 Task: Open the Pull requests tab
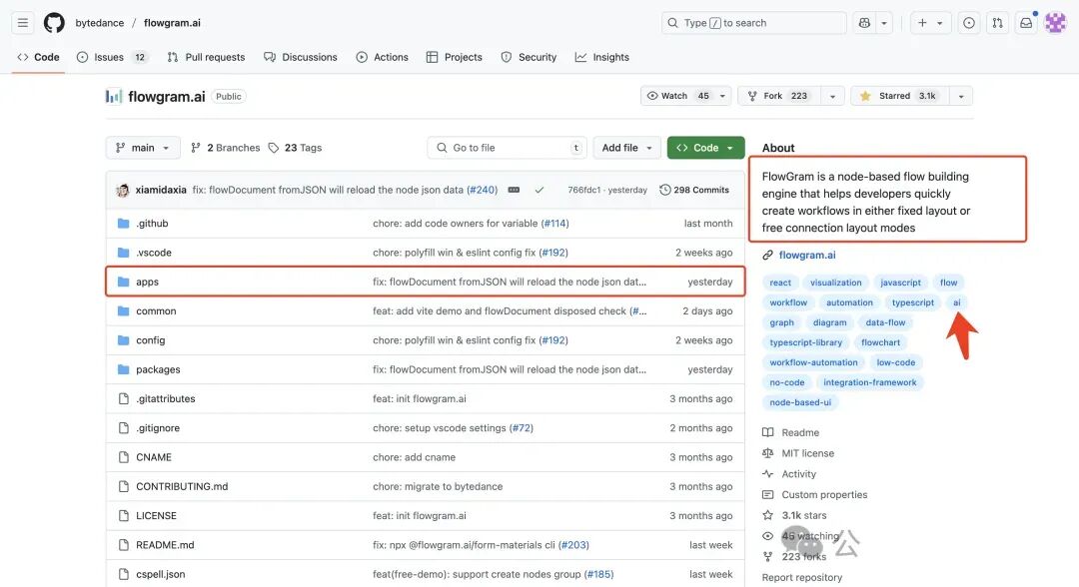coord(206,57)
